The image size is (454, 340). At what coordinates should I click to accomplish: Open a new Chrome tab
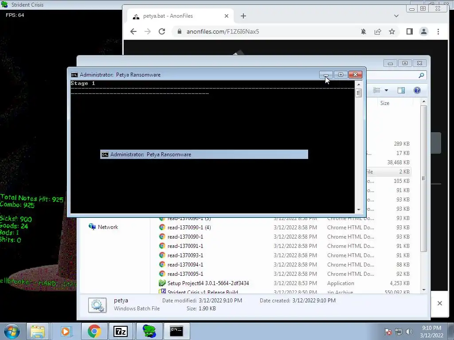pos(243,16)
